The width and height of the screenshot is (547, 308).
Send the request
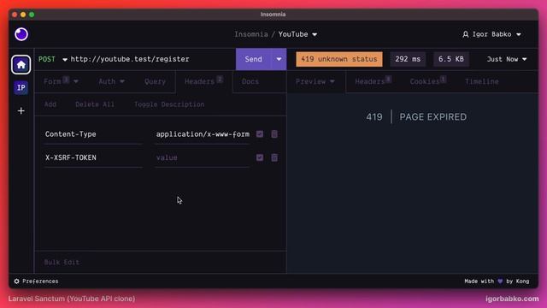pyautogui.click(x=253, y=59)
